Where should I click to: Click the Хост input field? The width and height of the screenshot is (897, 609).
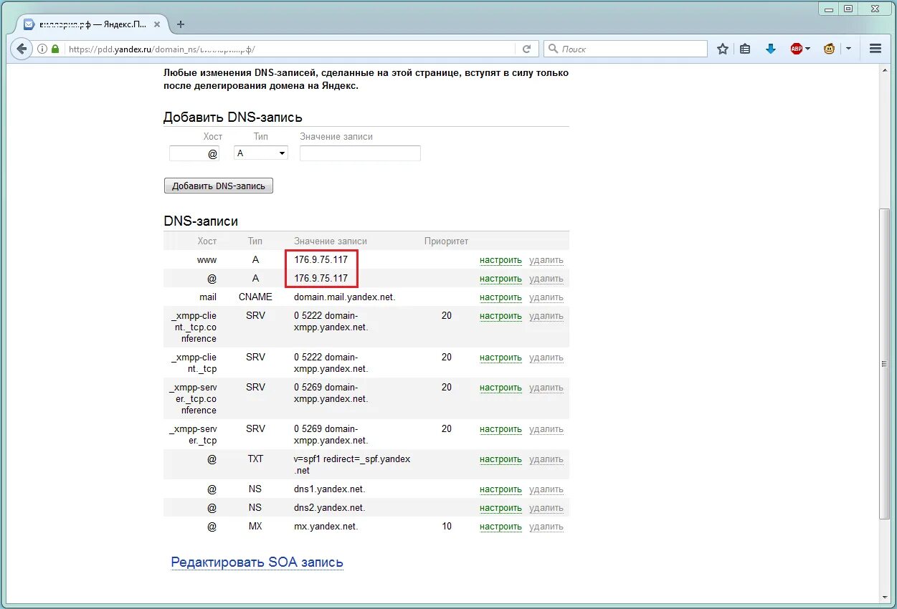pyautogui.click(x=194, y=153)
